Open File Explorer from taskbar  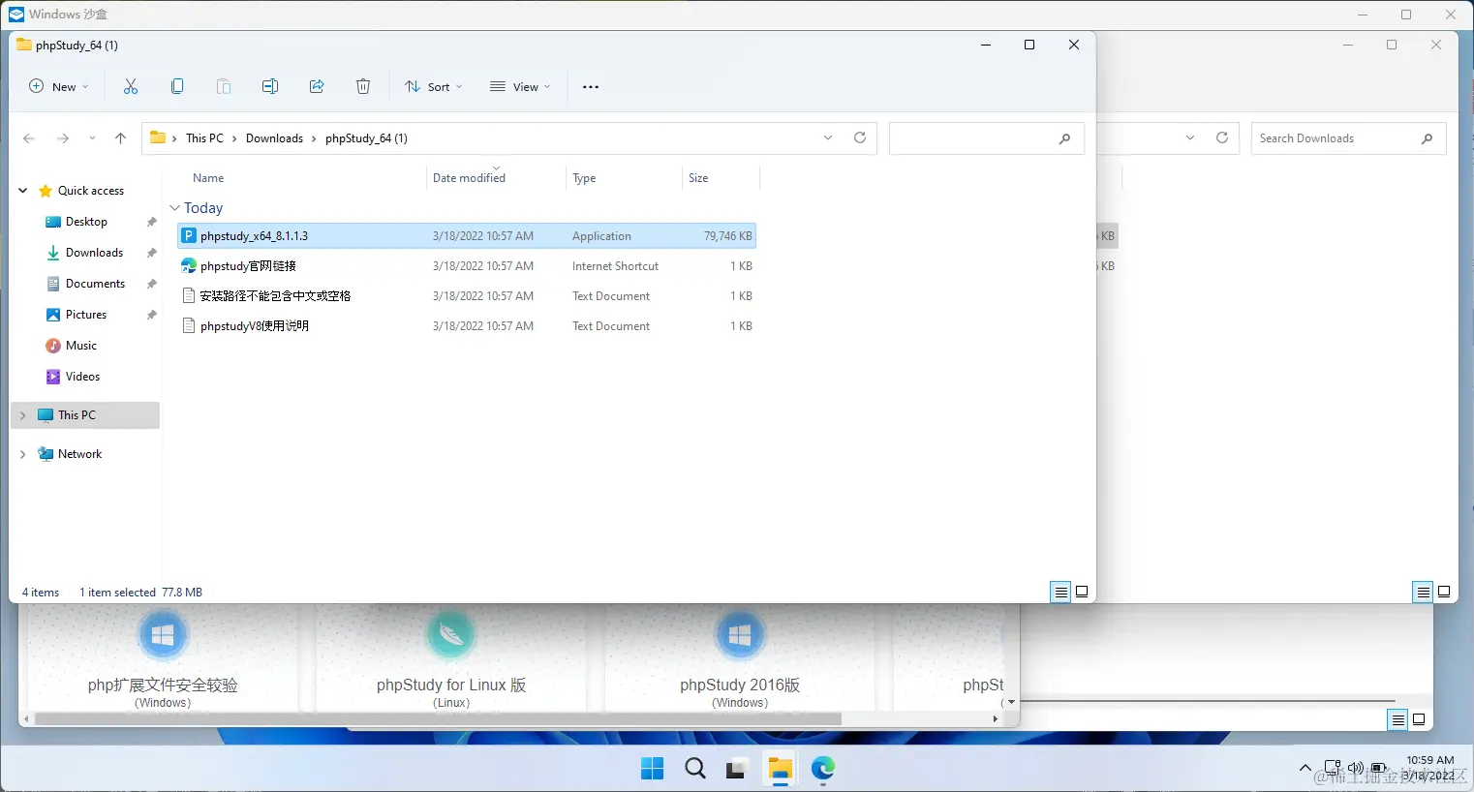(781, 769)
